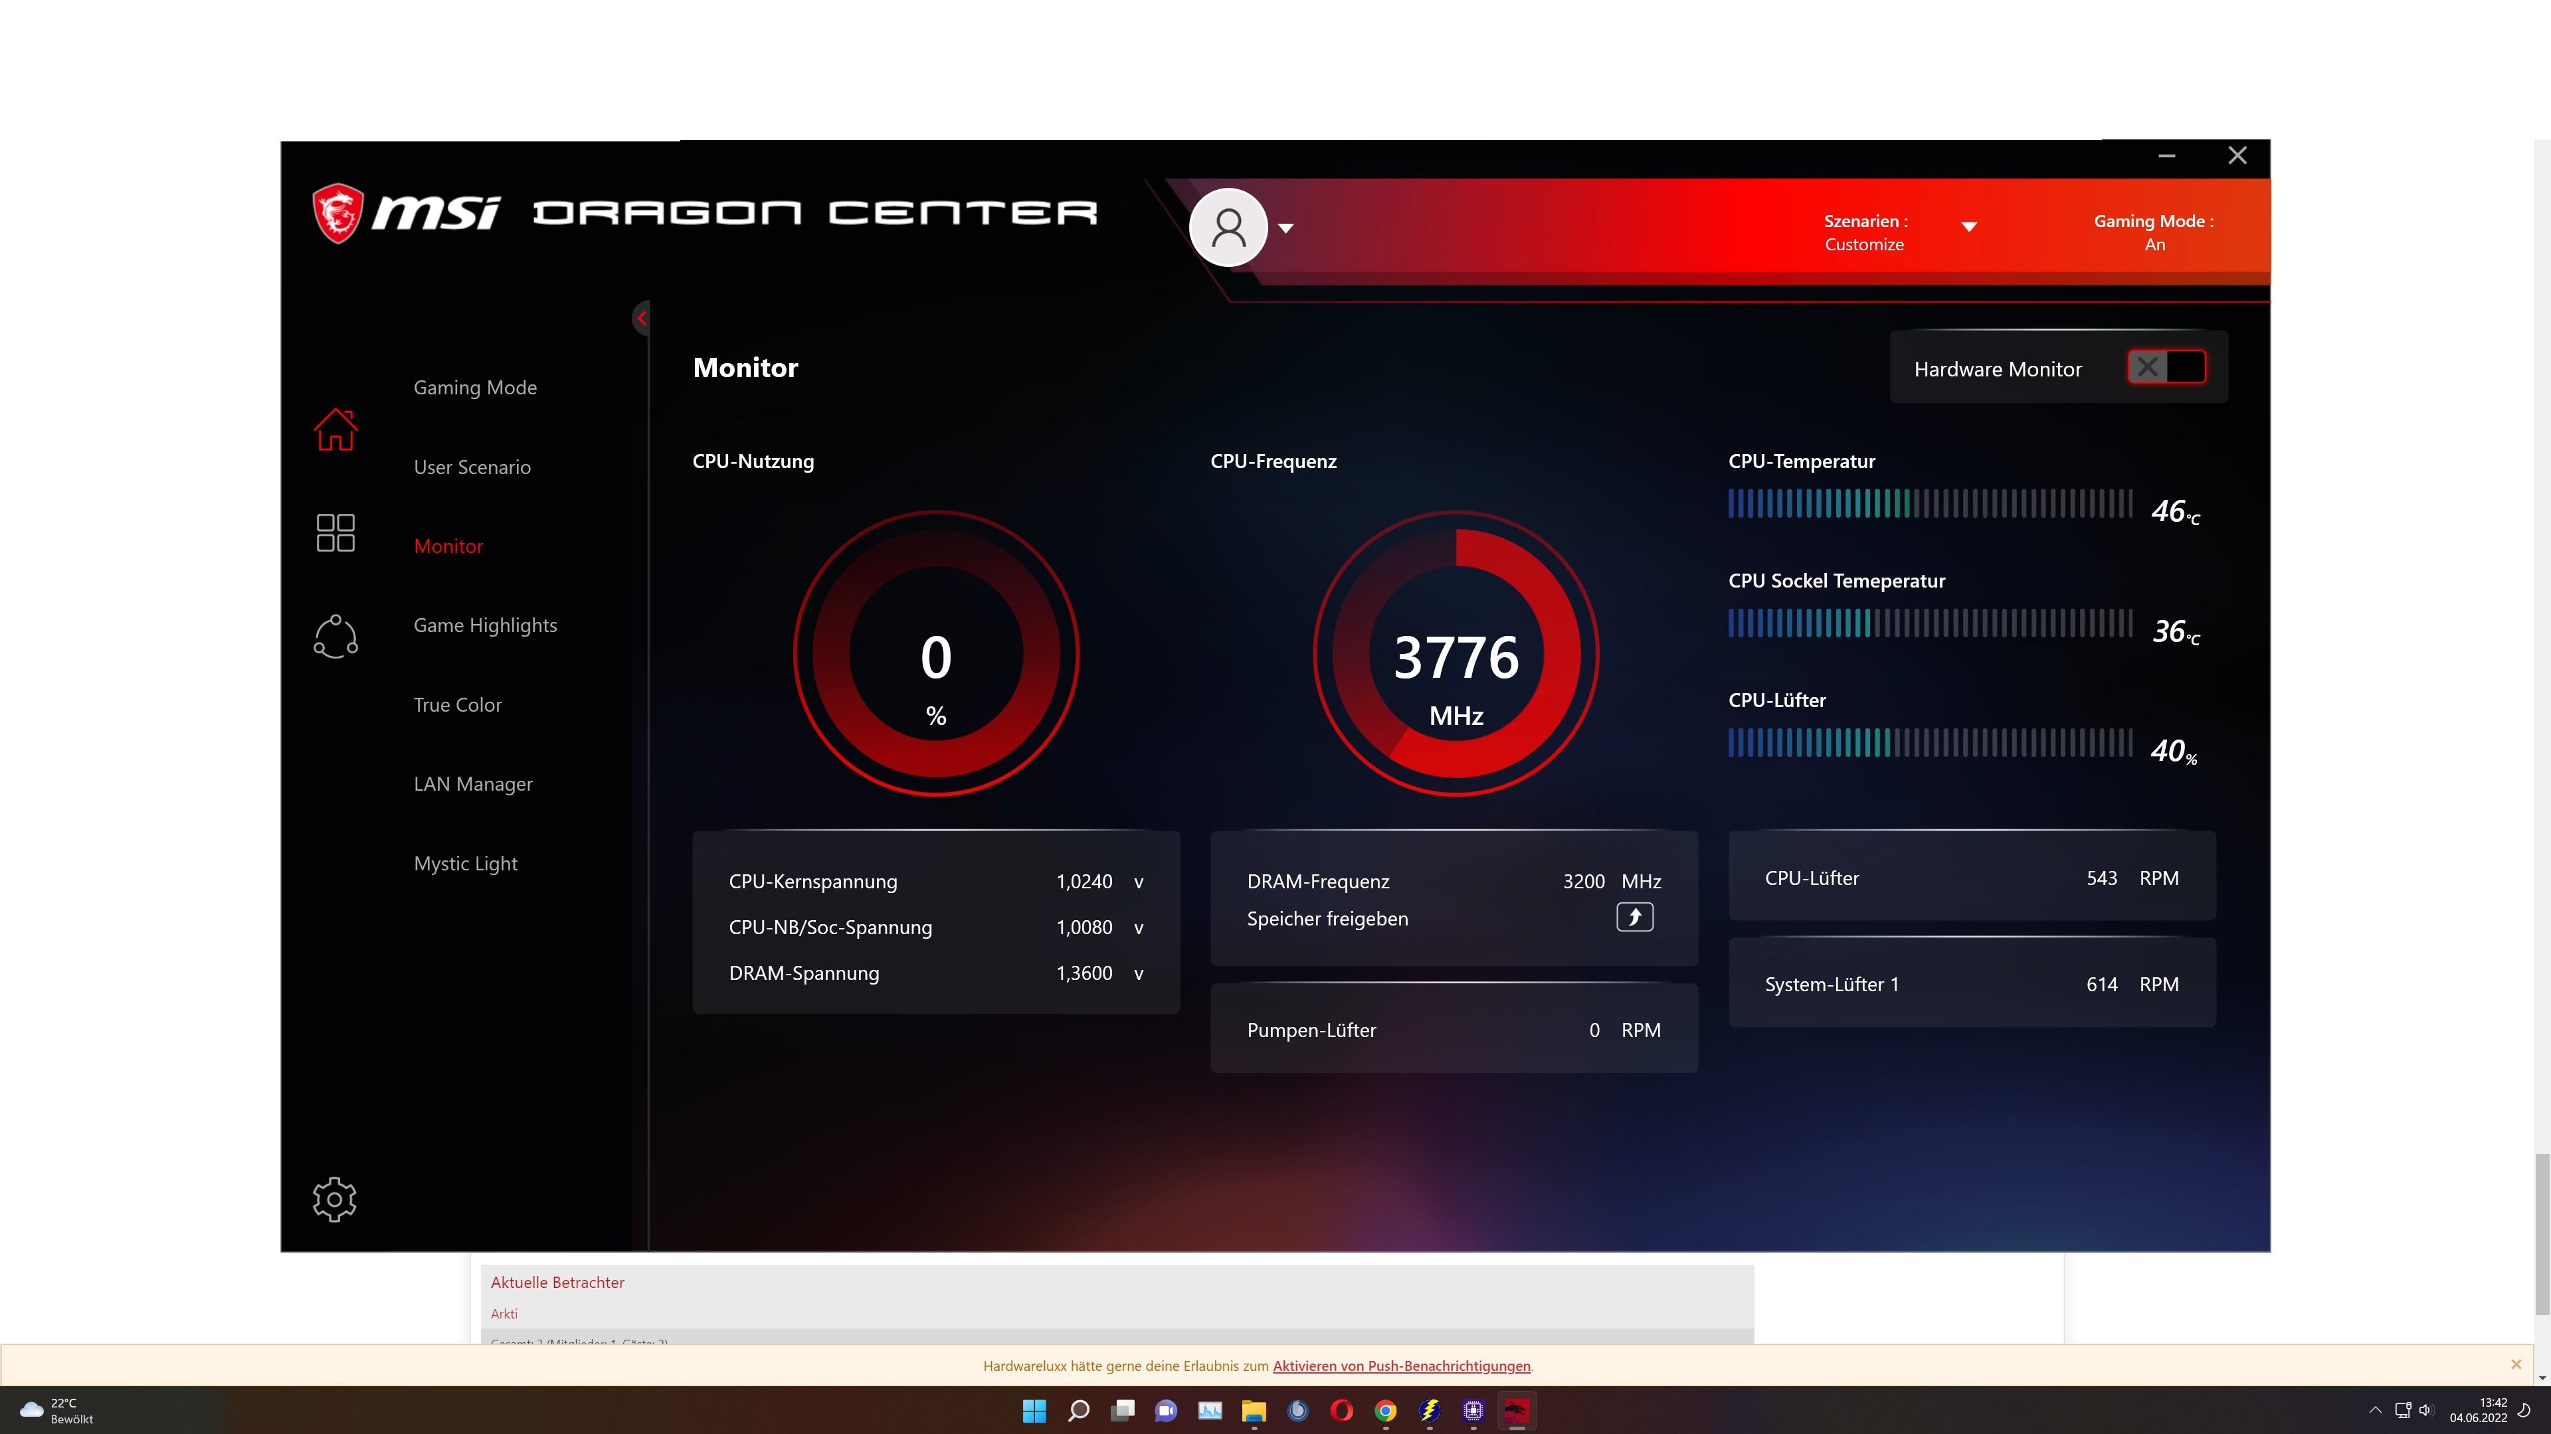Image resolution: width=2551 pixels, height=1434 pixels.
Task: Click the DRAM-Frequenz 3200 MHz value
Action: point(1611,881)
